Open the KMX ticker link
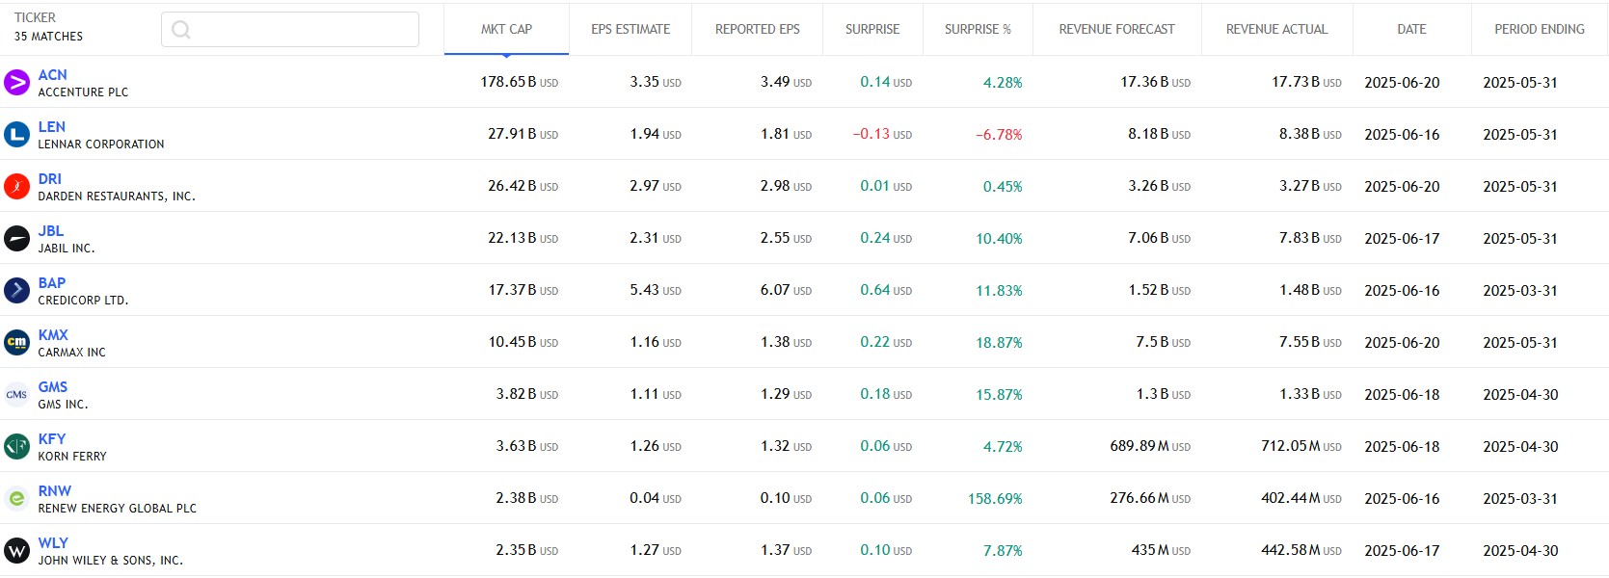 [53, 335]
